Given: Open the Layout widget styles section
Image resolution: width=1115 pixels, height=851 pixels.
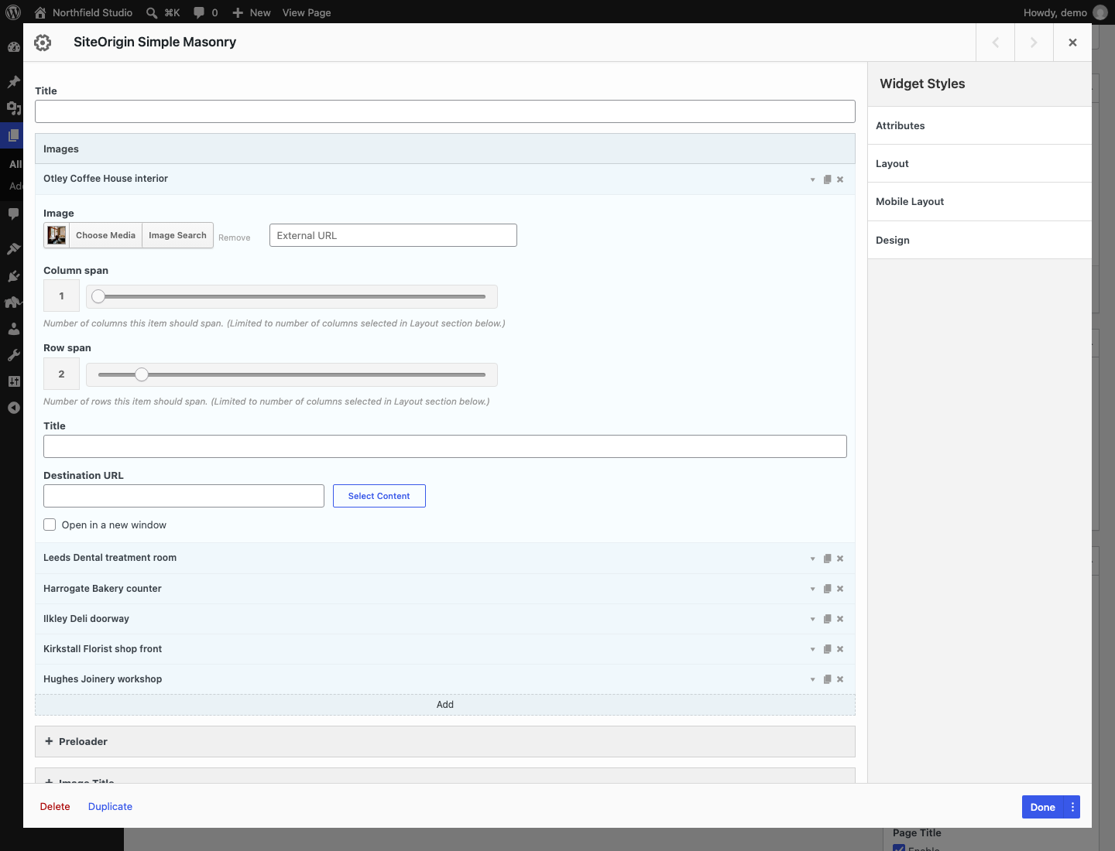Looking at the screenshot, I should pos(979,163).
